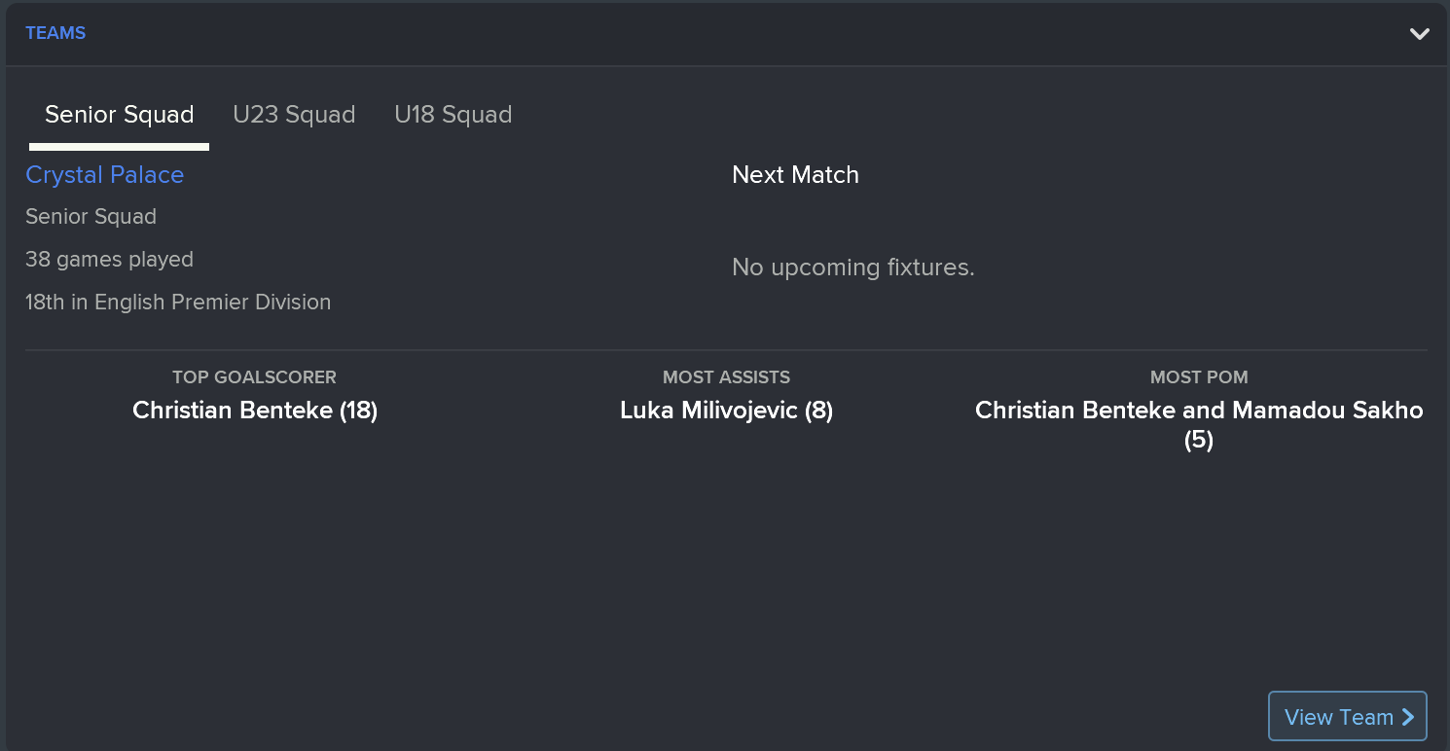Viewport: 1450px width, 751px height.
Task: Open the U23 Squad tab
Action: 294,115
